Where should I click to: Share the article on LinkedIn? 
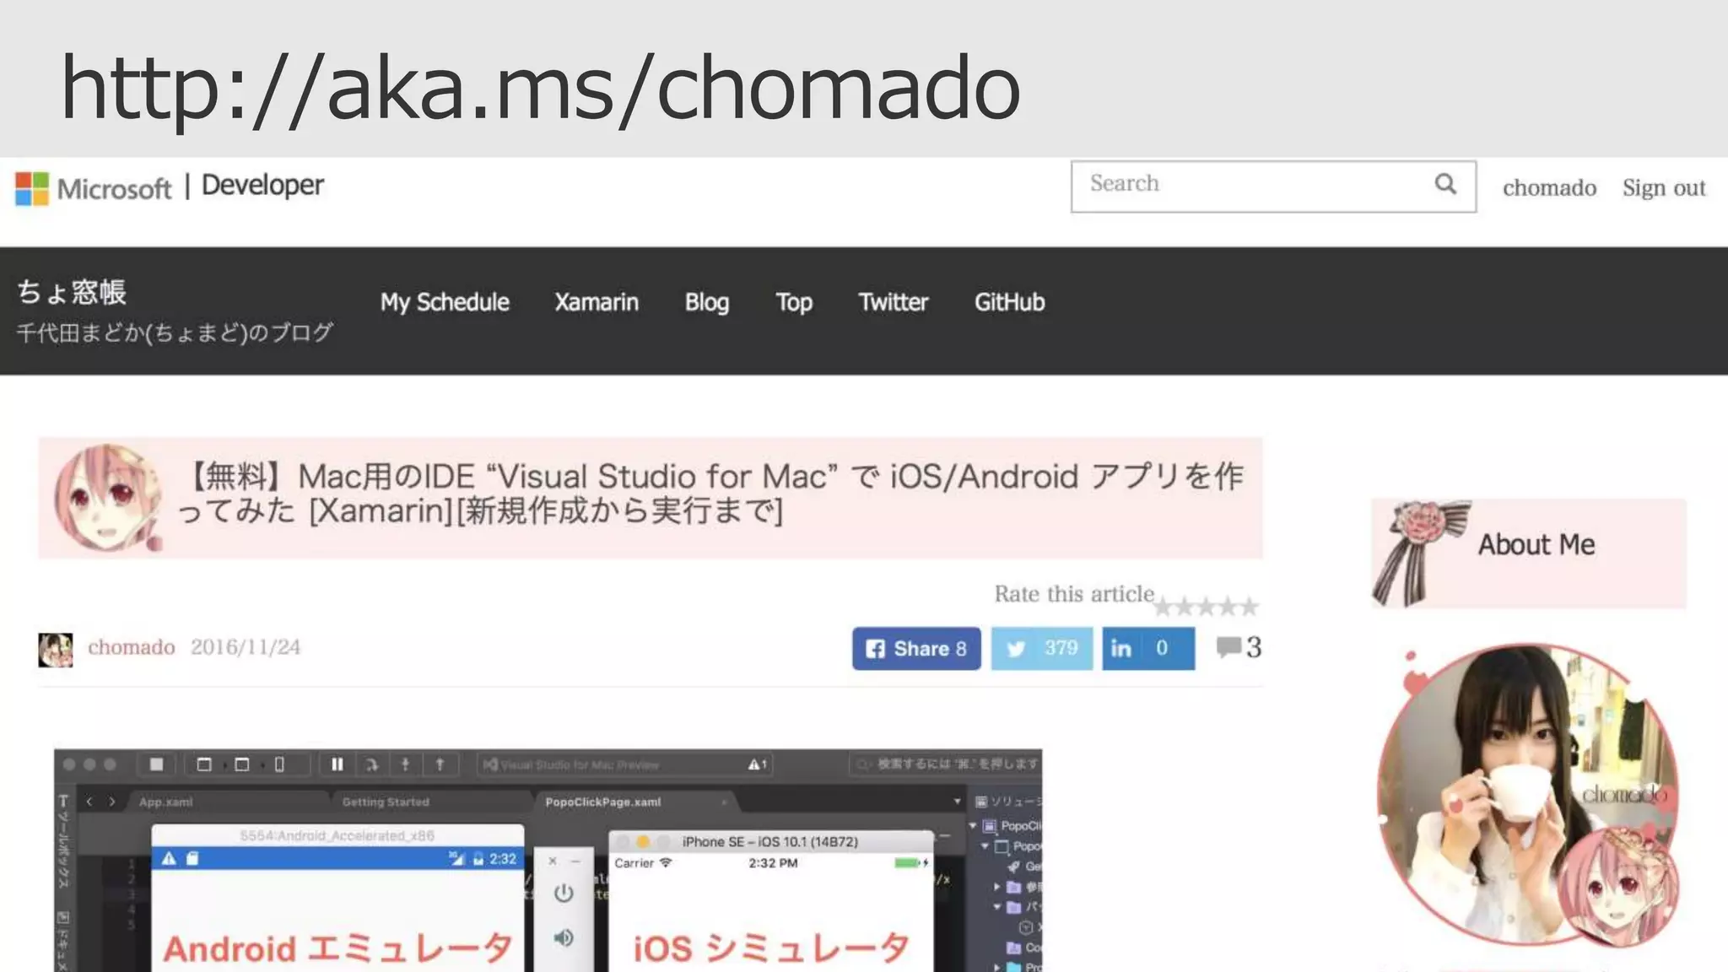coord(1147,648)
